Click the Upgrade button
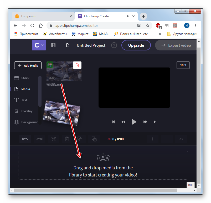This screenshot has width=211, height=203. pyautogui.click(x=136, y=45)
